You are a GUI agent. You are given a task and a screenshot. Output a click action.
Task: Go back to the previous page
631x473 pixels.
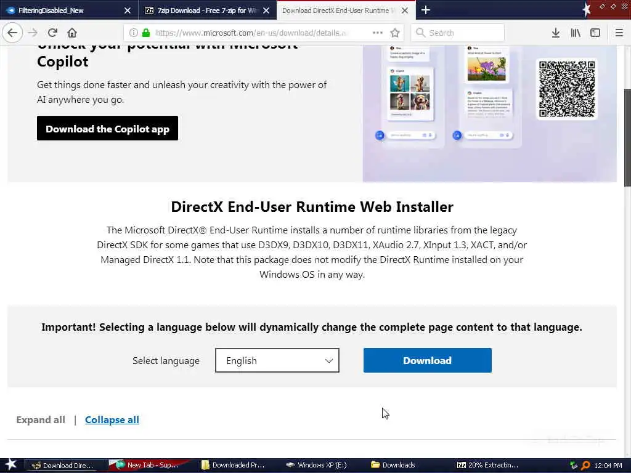tap(12, 33)
